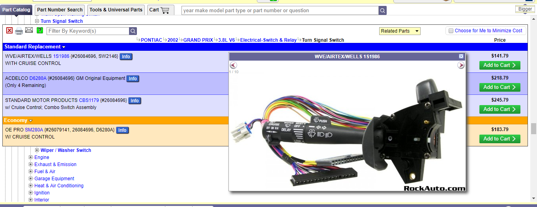This screenshot has width=537, height=207.
Task: Click Info for ACDELCO D6280A
Action: [133, 79]
